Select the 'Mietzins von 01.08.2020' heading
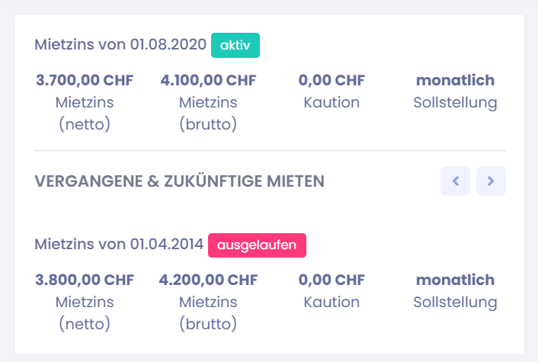 click(120, 45)
